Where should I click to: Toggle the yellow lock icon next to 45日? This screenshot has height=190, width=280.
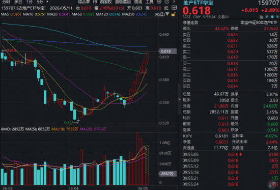(x=173, y=14)
